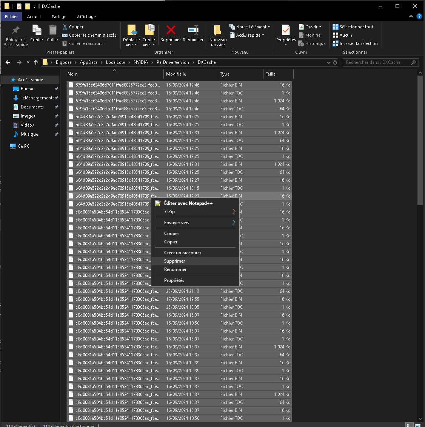Open the address bar history dropdown
The width and height of the screenshot is (425, 427).
(x=329, y=62)
